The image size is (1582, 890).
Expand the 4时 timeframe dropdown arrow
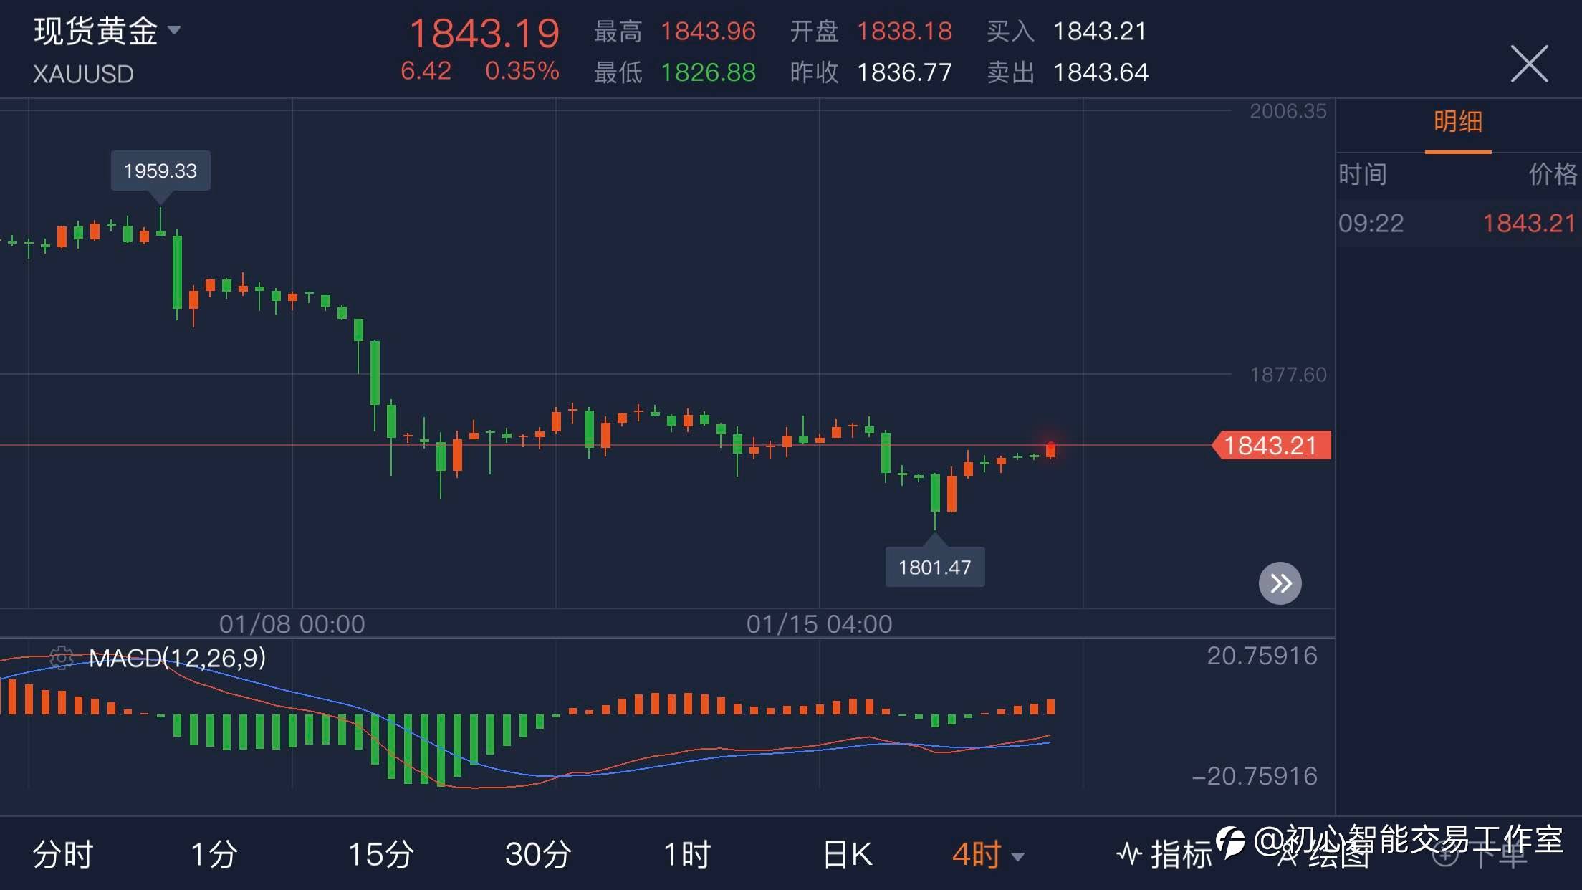point(1017,856)
